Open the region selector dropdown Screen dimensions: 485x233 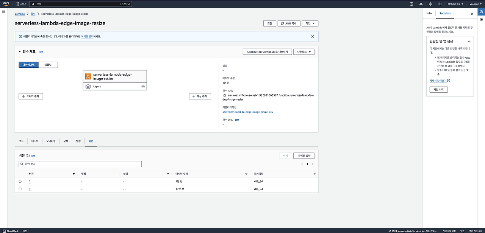click(x=455, y=4)
